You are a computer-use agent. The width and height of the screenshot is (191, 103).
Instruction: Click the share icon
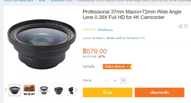pos(181,26)
